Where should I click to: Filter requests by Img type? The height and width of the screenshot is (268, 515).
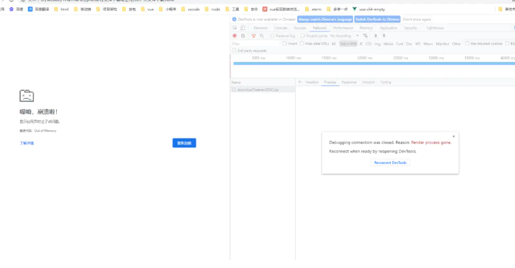[377, 43]
